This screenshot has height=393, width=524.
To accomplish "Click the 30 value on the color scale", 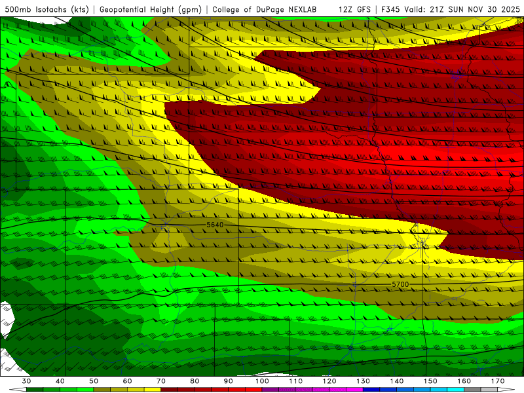I will coord(26,381).
